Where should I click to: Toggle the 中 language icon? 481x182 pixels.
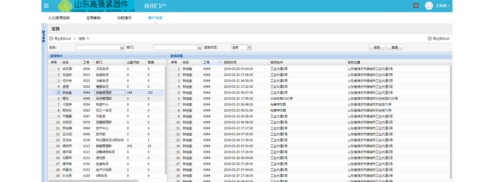[x=416, y=5]
